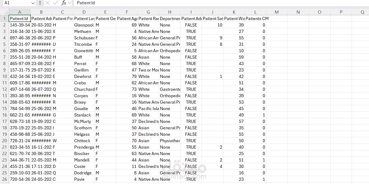
Task: Select row header 1
Action: pos(4,18)
